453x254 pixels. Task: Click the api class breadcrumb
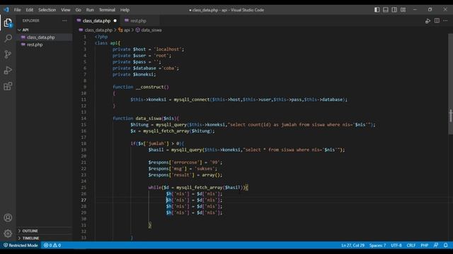127,30
